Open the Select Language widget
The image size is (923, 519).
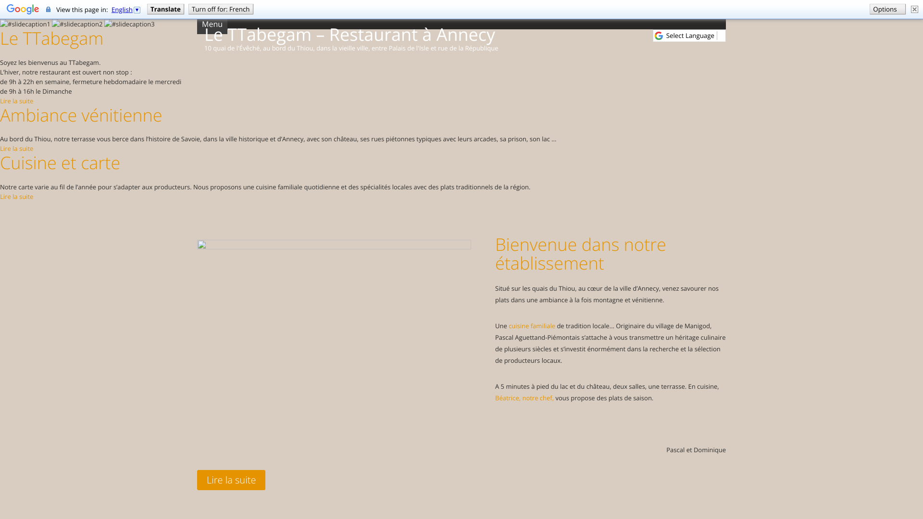click(689, 36)
